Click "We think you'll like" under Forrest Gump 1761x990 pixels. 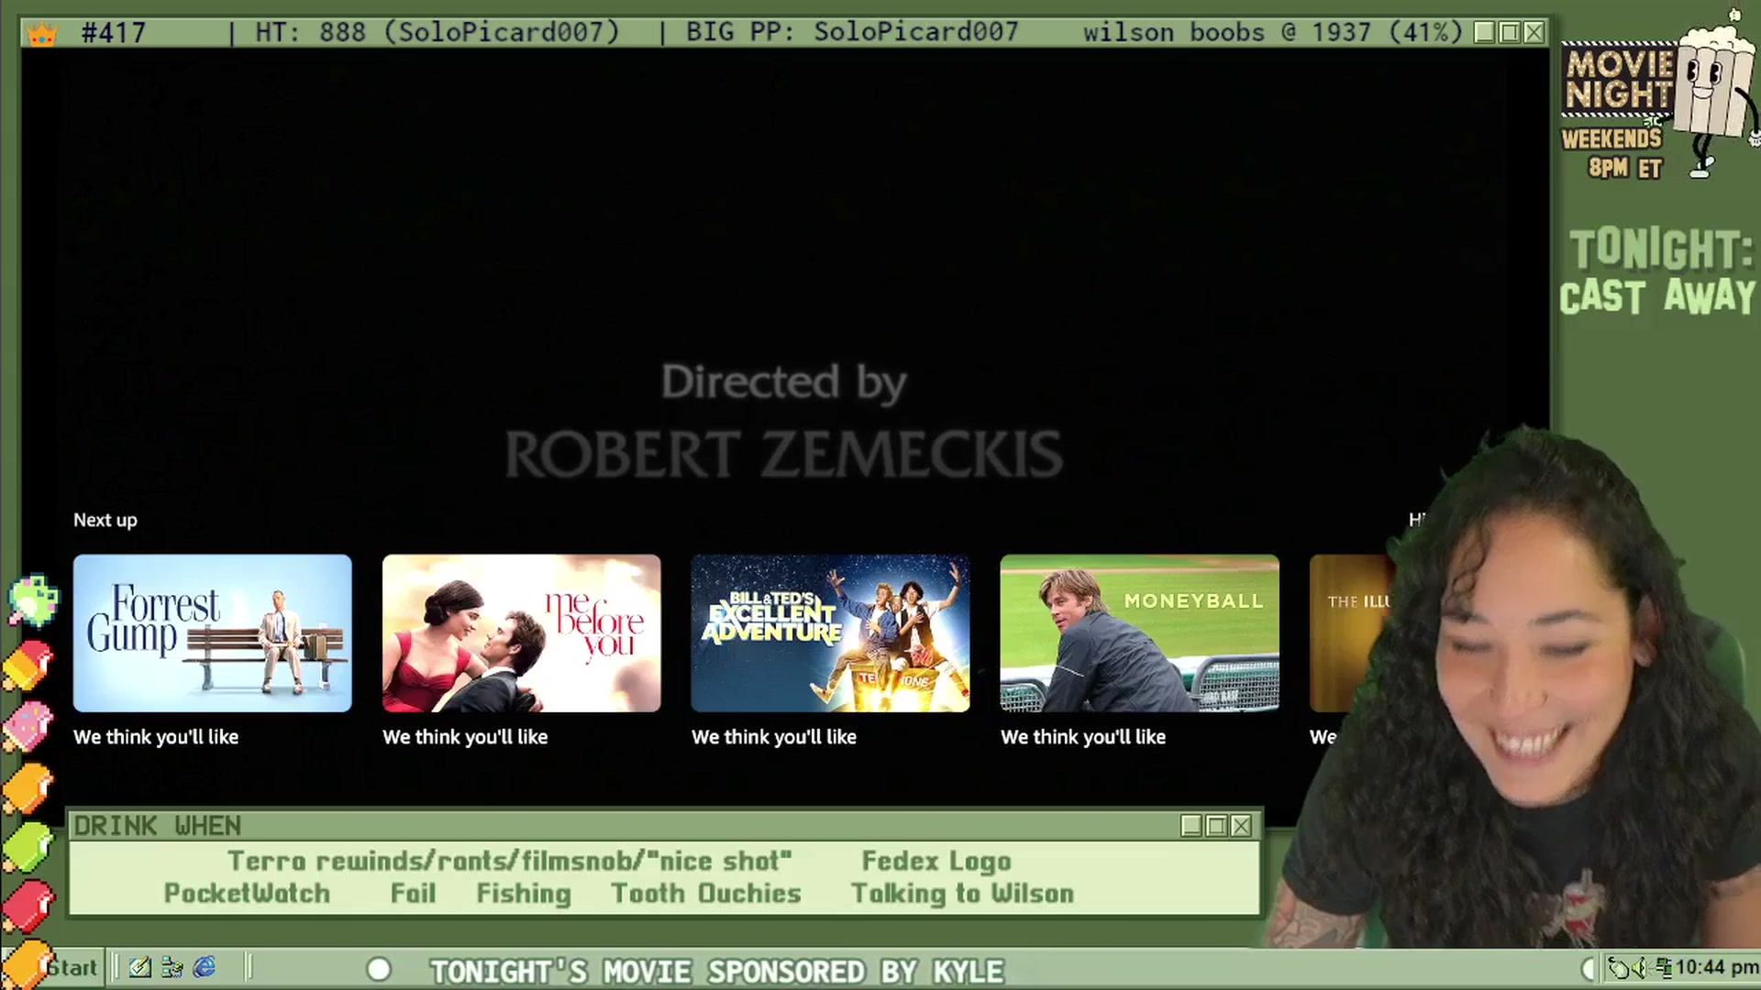pos(156,737)
